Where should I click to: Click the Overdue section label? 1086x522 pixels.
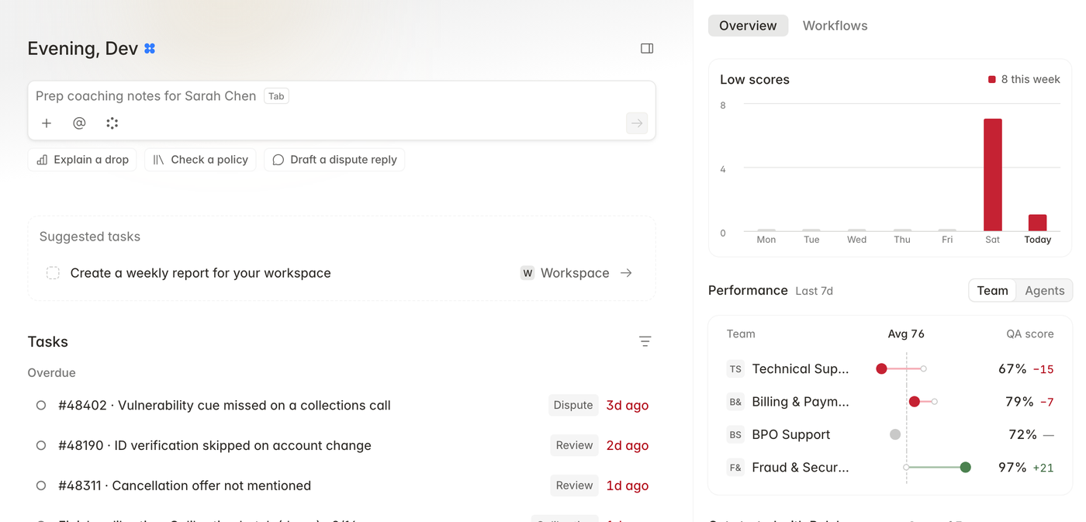[52, 373]
